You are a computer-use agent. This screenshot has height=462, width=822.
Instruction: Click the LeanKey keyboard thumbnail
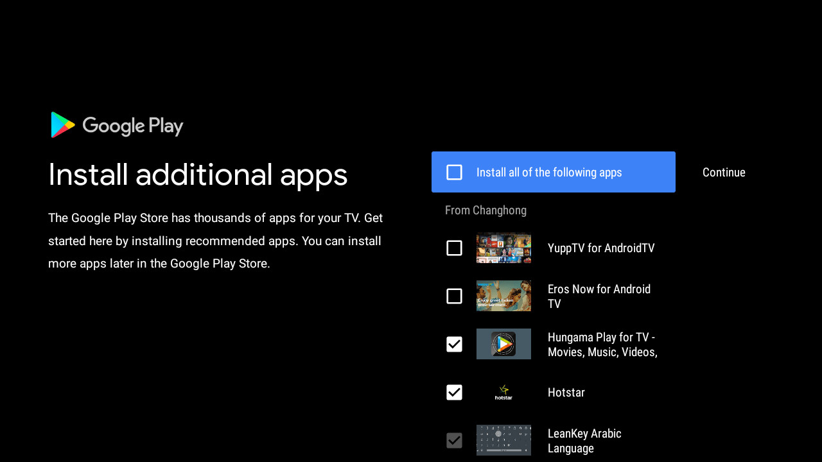pos(503,440)
